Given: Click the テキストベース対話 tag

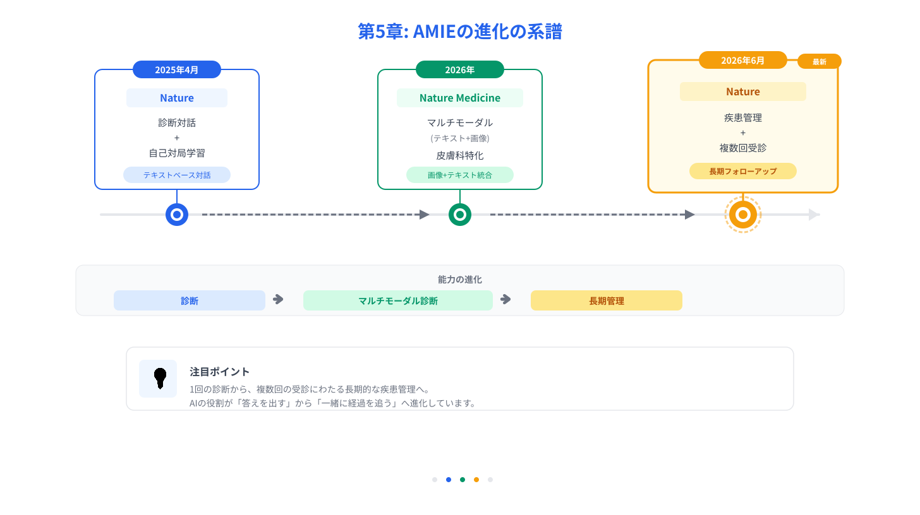Looking at the screenshot, I should click(177, 175).
